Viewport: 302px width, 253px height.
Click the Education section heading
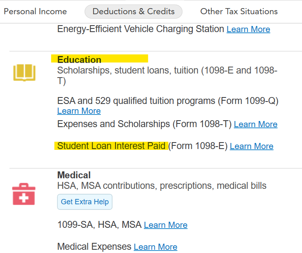click(79, 60)
